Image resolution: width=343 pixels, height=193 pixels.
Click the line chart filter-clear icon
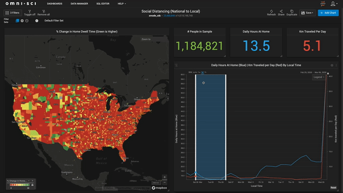(176, 65)
